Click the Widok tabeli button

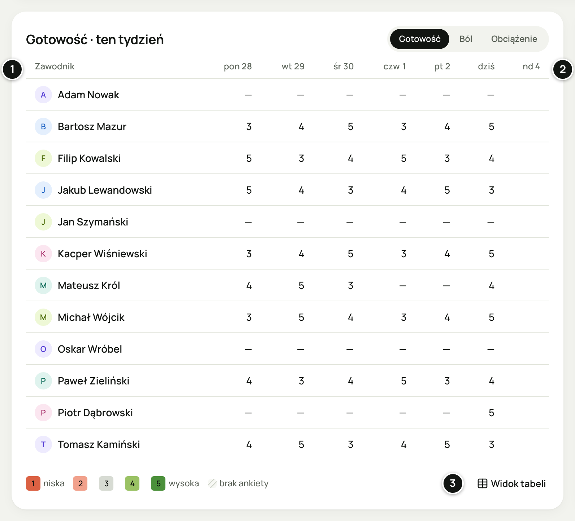511,483
